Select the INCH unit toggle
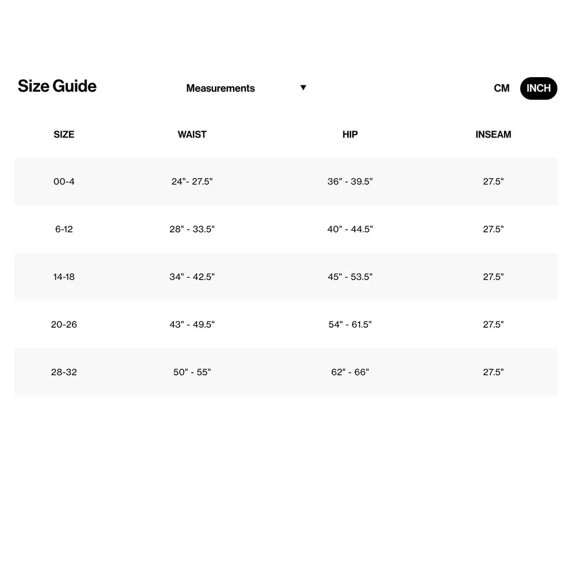This screenshot has height=580, width=580. (x=539, y=88)
